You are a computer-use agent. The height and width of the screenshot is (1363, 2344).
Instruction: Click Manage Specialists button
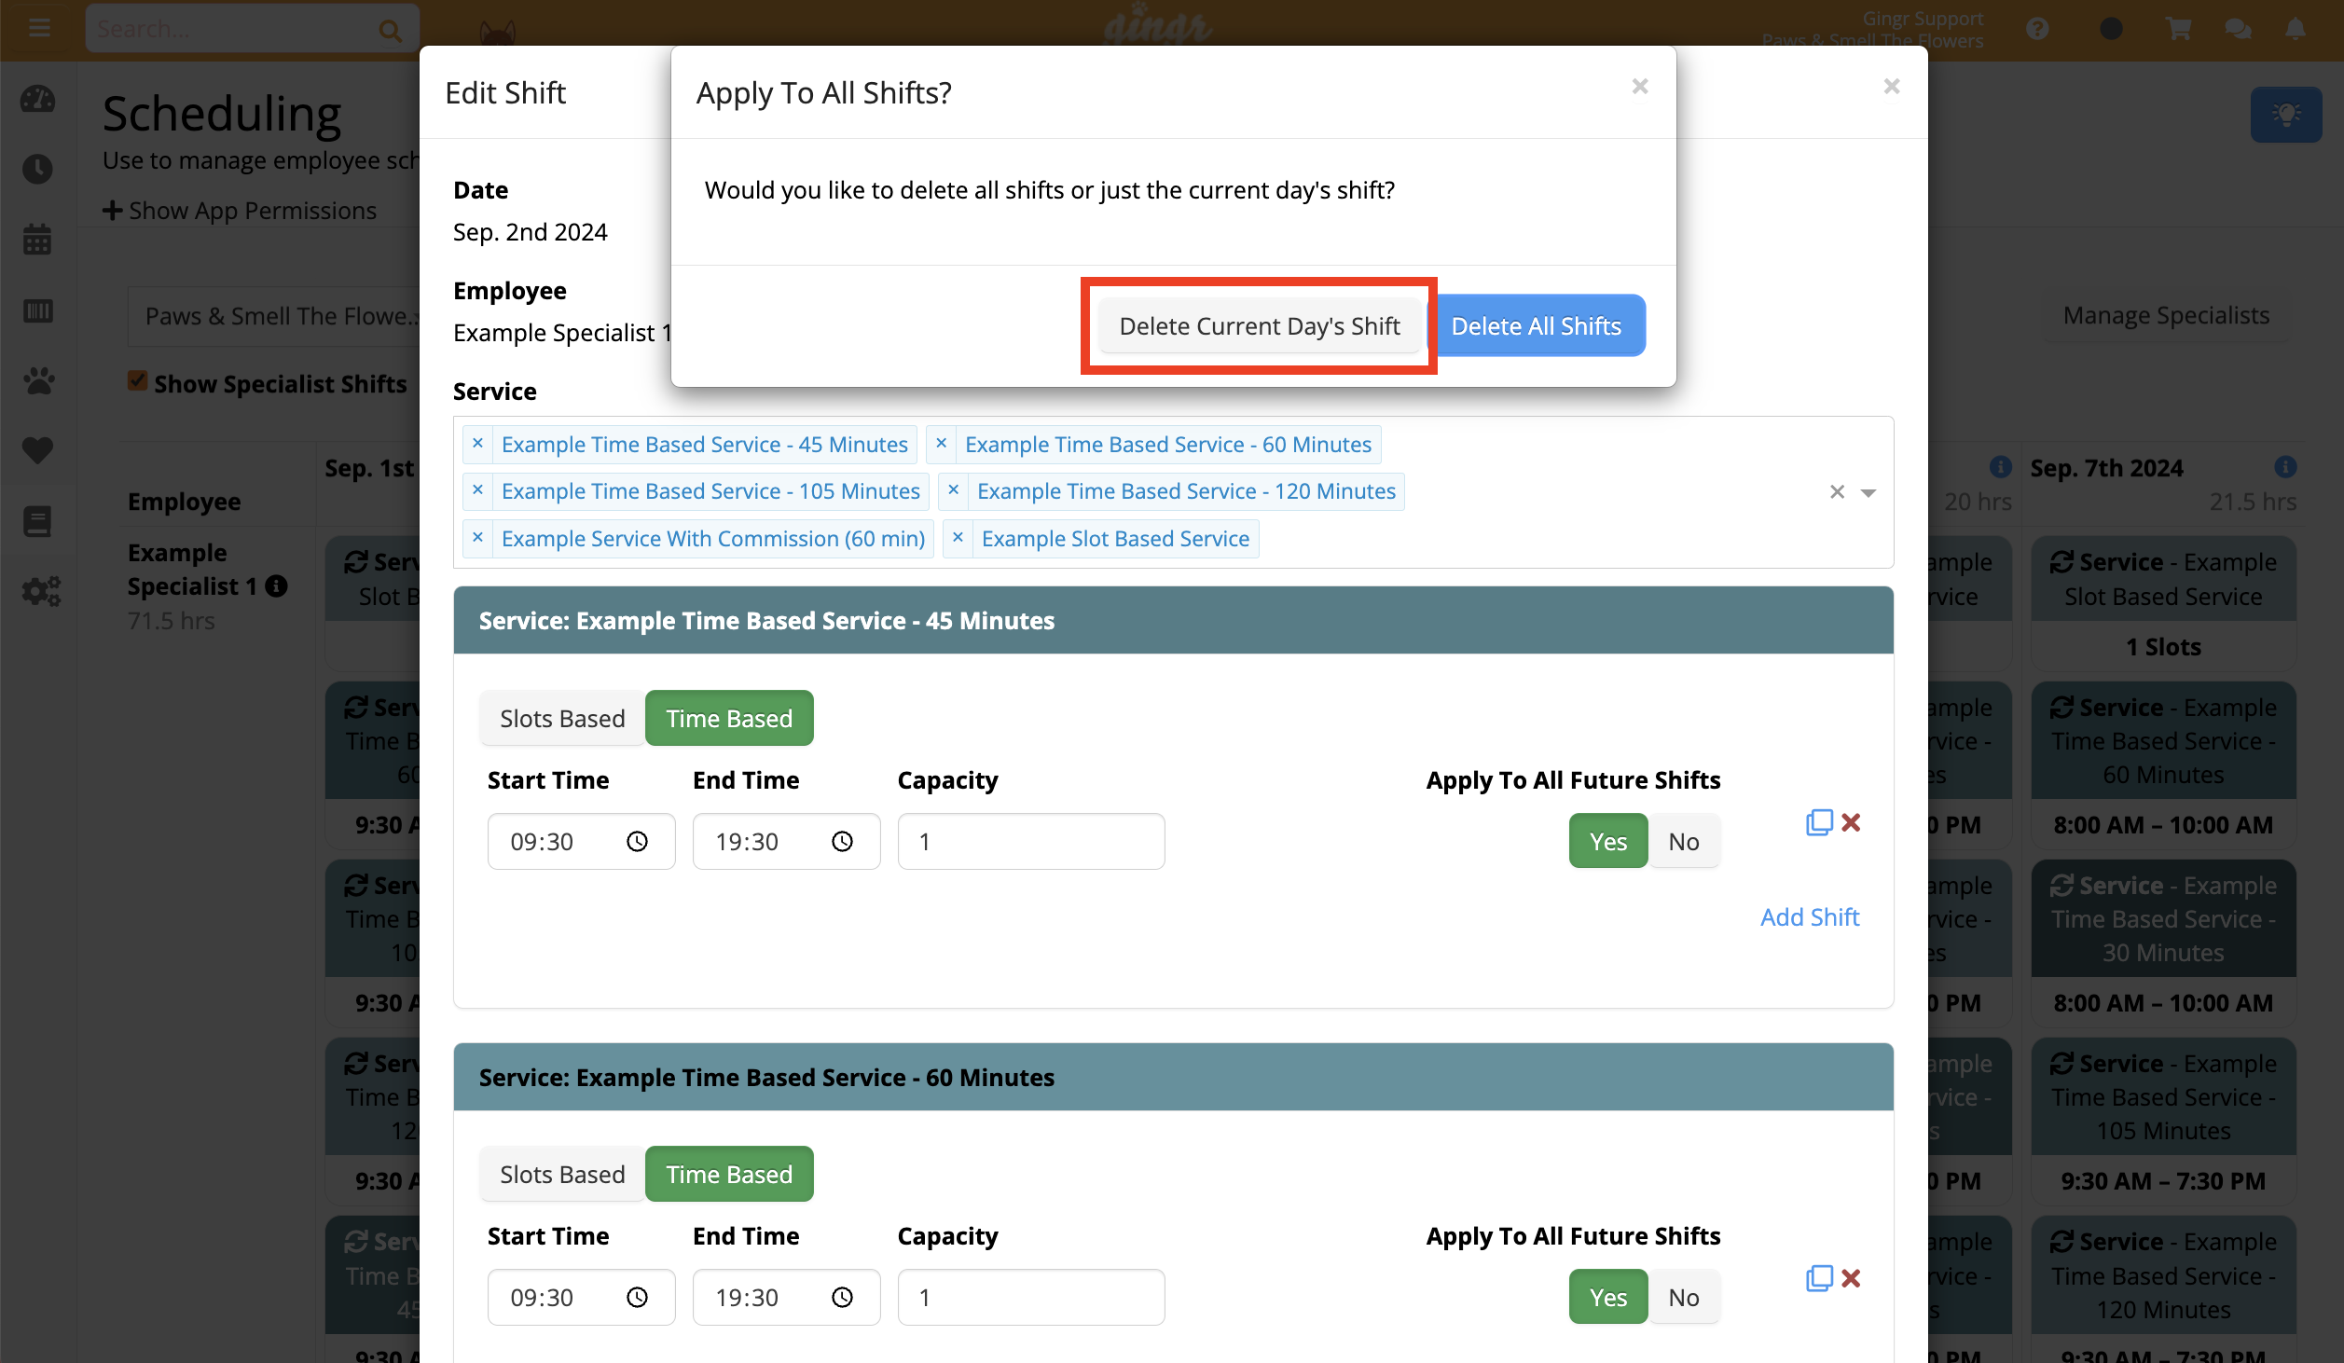[2165, 315]
